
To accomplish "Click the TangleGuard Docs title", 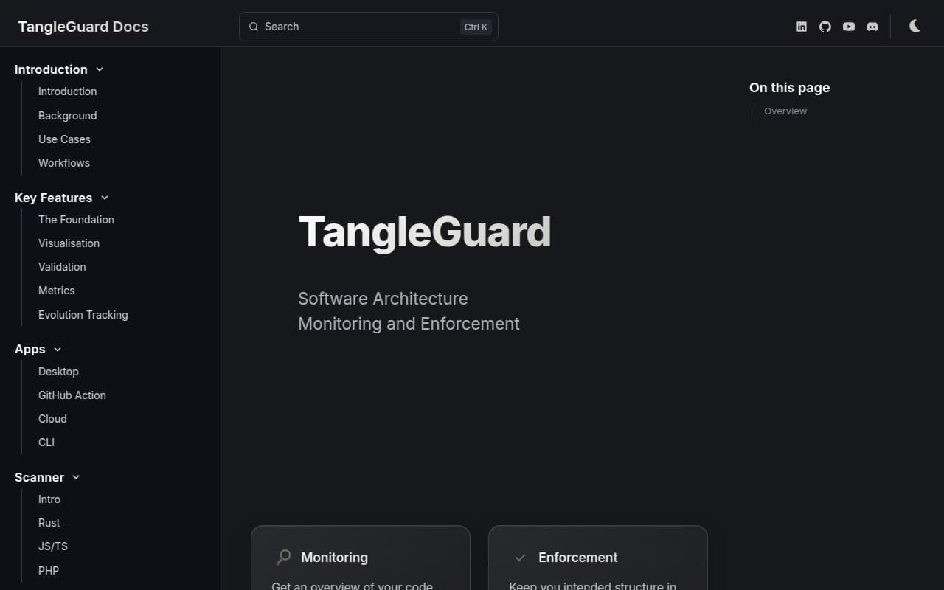I will (x=83, y=27).
